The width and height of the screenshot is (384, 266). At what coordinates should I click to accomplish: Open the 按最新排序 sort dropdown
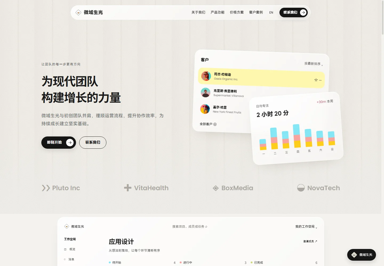(x=314, y=64)
